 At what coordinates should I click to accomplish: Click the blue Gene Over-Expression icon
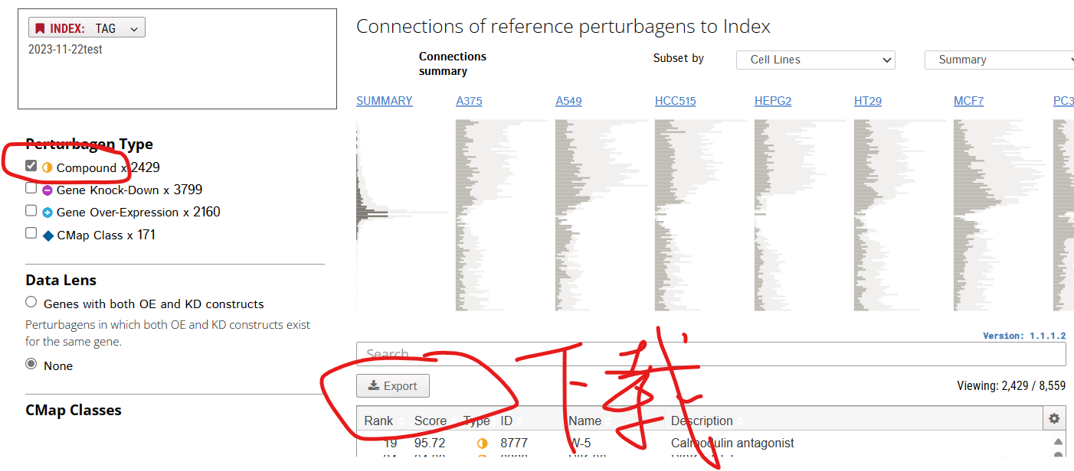point(47,213)
